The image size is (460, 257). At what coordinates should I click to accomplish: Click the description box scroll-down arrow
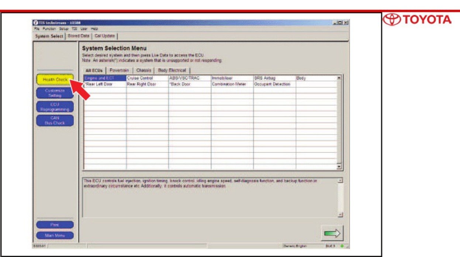click(x=340, y=215)
